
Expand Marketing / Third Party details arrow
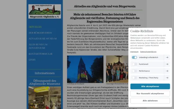[167, 78]
